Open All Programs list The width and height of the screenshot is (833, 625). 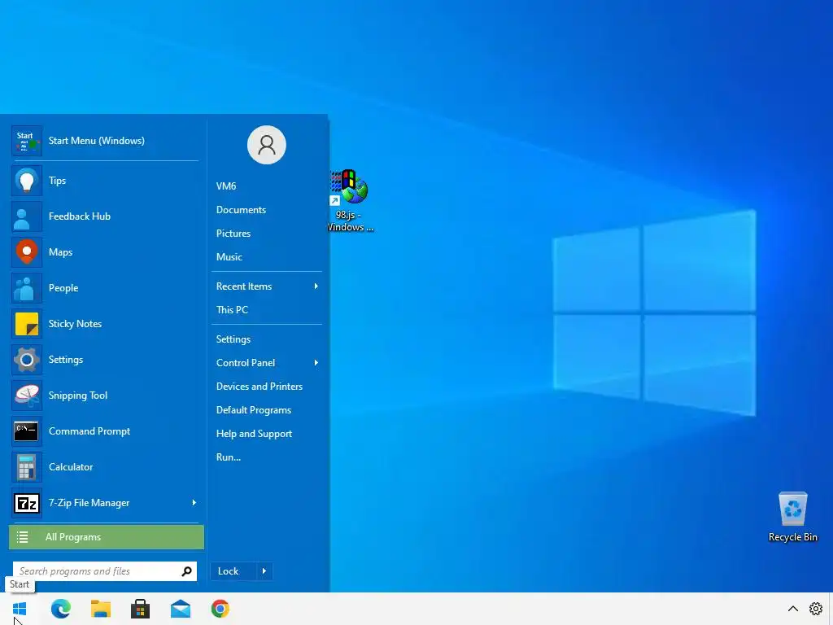107,537
